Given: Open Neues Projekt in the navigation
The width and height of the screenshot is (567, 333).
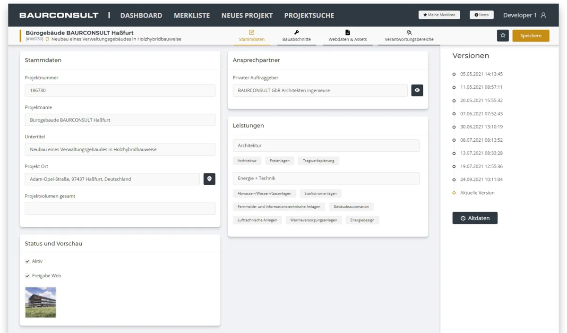Looking at the screenshot, I should (247, 15).
